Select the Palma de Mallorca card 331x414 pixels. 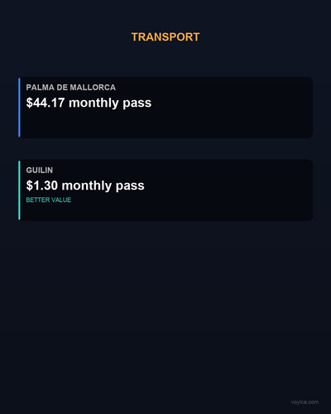pyautogui.click(x=165, y=108)
